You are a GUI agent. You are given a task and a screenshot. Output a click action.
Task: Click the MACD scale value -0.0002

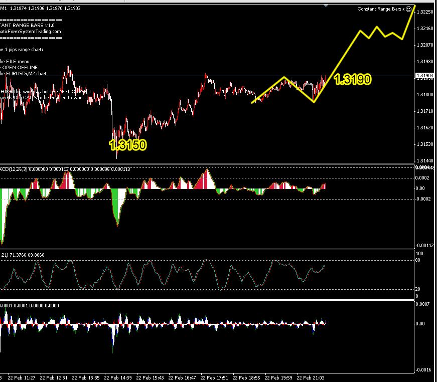click(423, 199)
